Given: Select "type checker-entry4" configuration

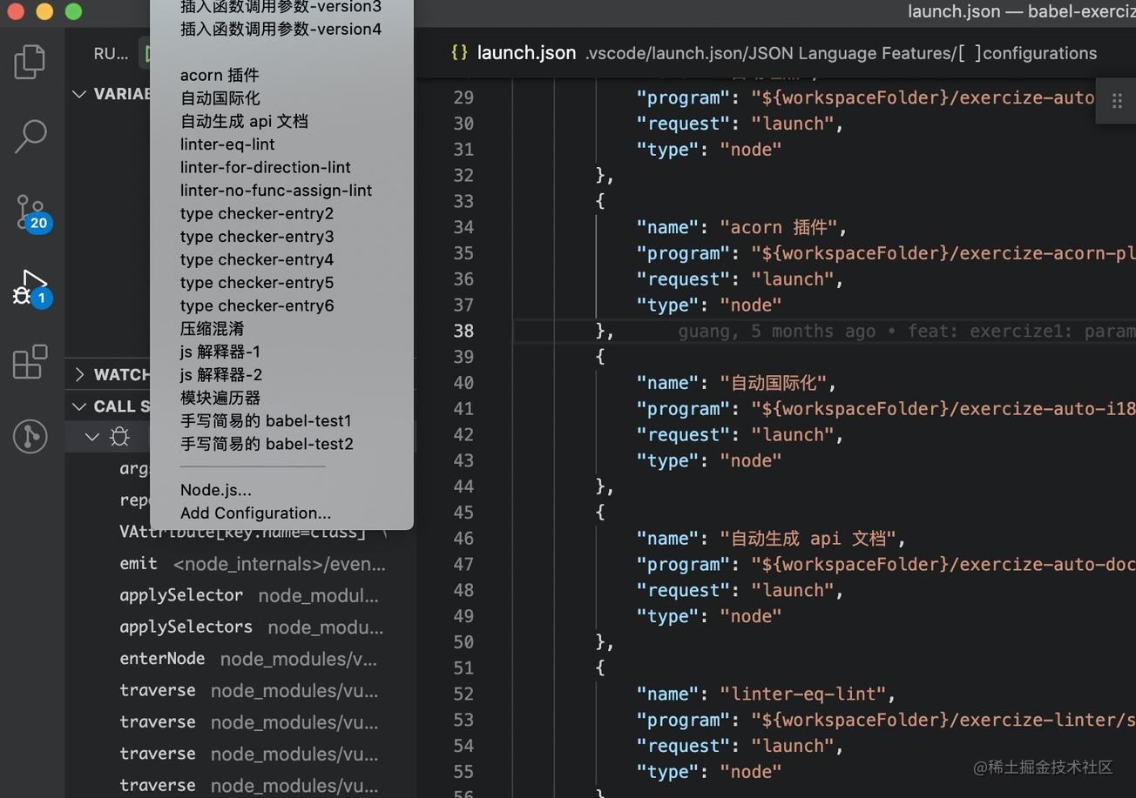Looking at the screenshot, I should (257, 259).
